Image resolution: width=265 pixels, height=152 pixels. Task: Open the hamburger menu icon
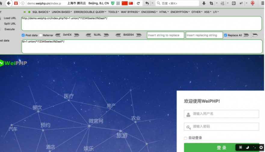[x=263, y=3]
